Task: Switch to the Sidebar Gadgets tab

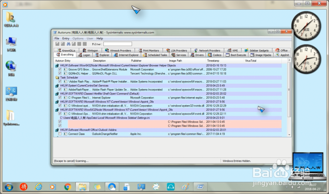Action: tap(257, 51)
